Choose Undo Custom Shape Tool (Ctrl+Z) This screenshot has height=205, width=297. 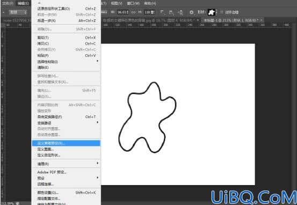coord(66,9)
